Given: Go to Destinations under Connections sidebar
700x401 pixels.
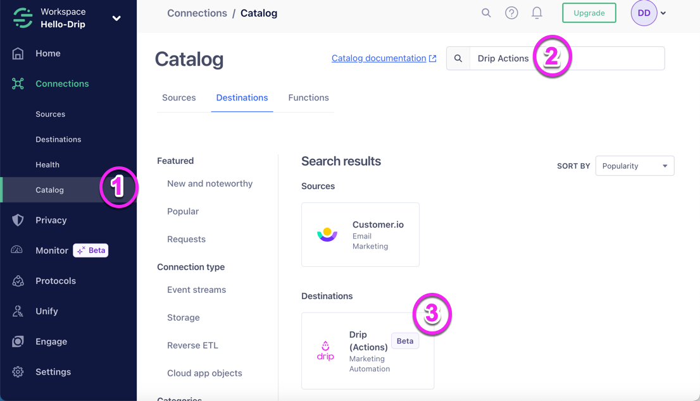Looking at the screenshot, I should 58,140.
